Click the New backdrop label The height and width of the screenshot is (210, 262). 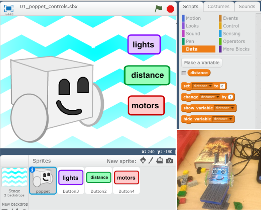click(x=15, y=204)
